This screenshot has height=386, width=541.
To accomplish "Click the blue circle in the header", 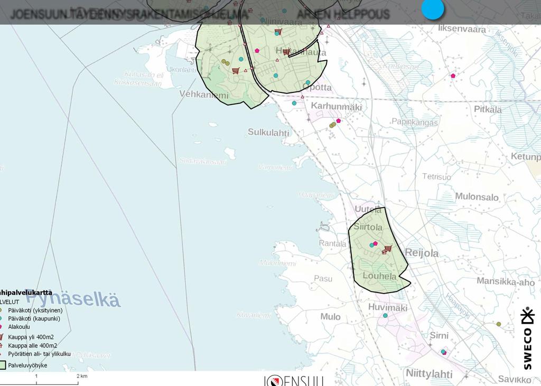I will (x=433, y=8).
